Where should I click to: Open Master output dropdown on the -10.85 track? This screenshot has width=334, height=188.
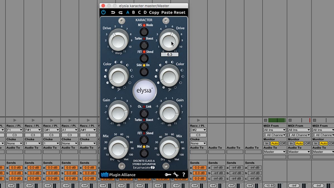275,152
